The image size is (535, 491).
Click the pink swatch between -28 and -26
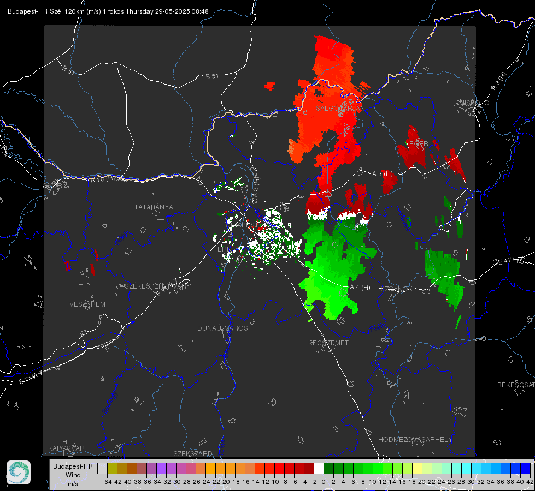coord(191,468)
